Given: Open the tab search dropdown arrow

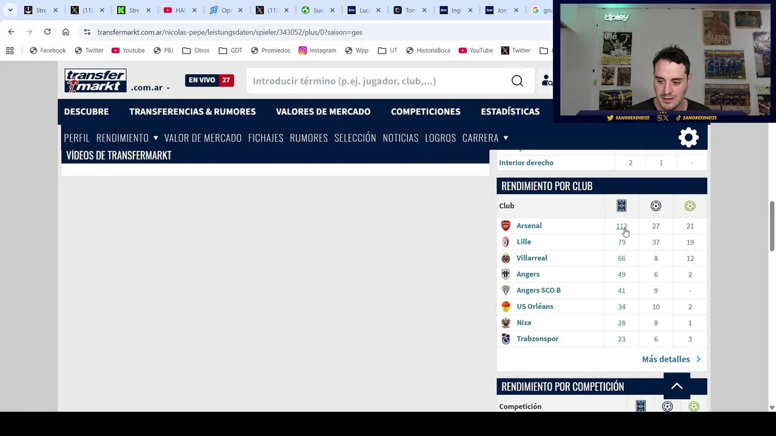Looking at the screenshot, I should click(10, 10).
